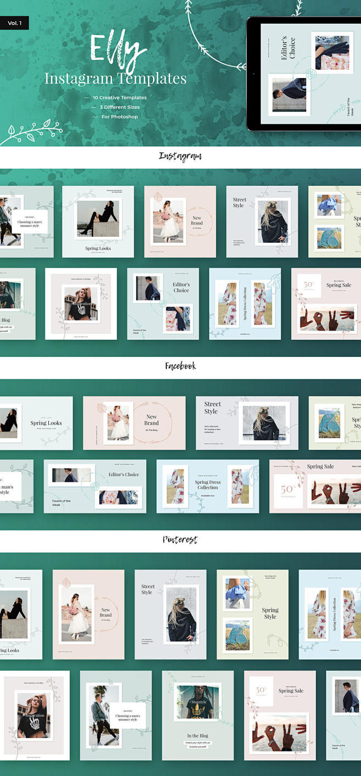Open the Pinterest Inspiration pin
Viewport: 361px width, 776px height.
35,716
